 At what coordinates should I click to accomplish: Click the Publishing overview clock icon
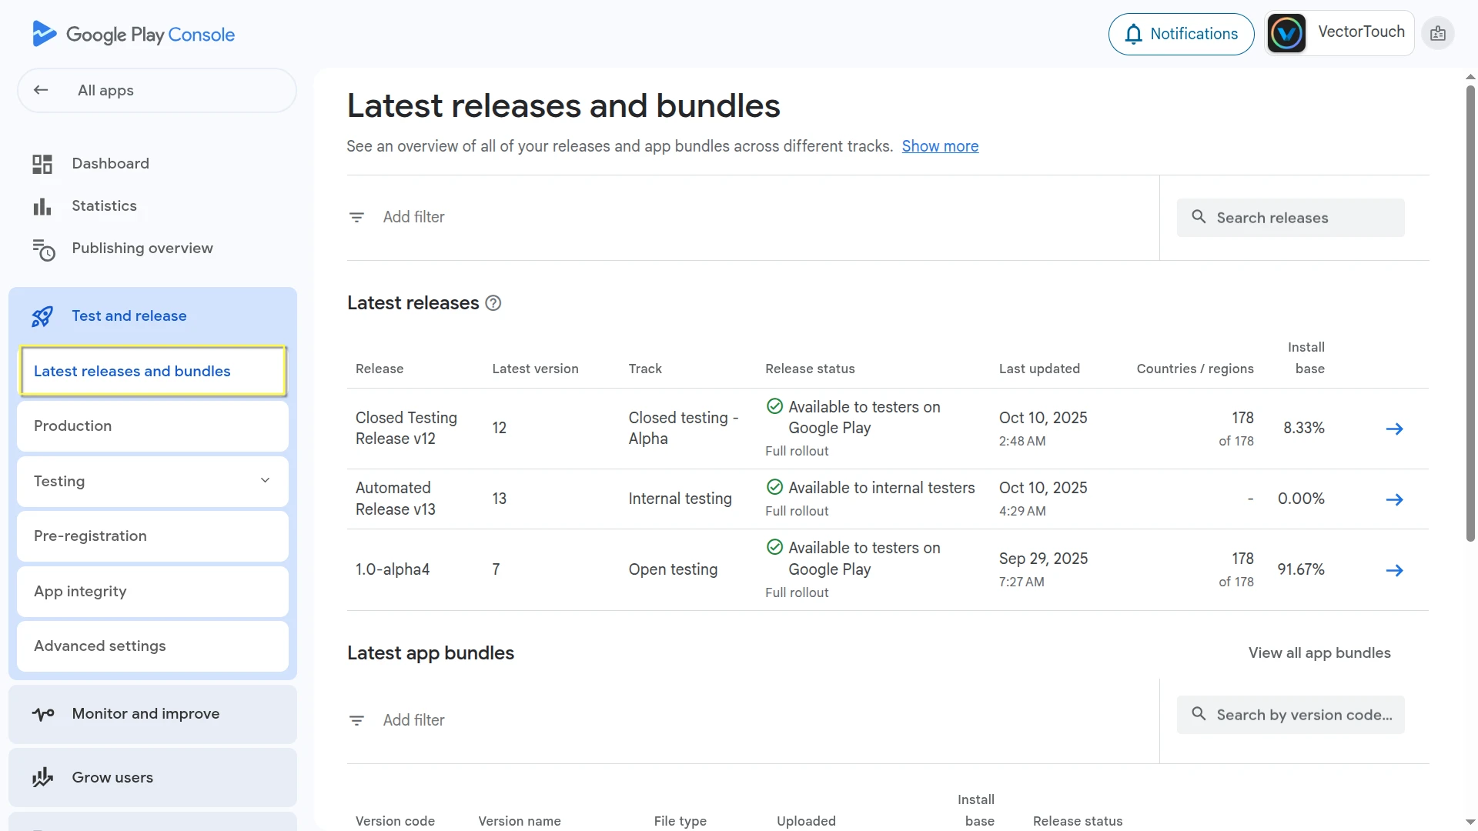[x=44, y=249]
